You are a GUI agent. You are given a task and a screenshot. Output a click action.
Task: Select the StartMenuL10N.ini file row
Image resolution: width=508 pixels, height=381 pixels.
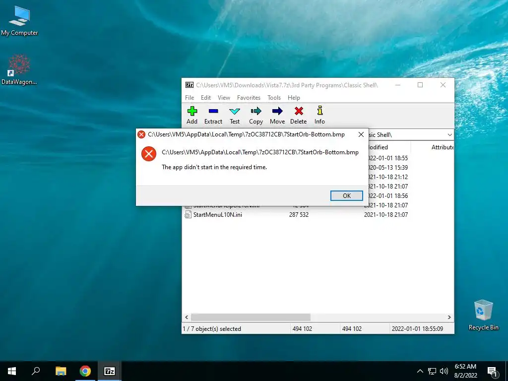(x=317, y=214)
